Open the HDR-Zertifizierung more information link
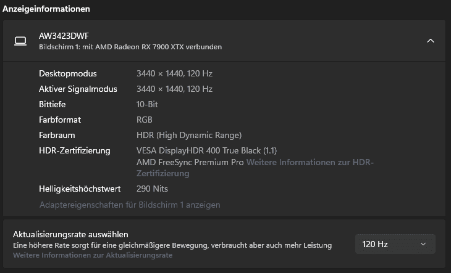 coord(310,163)
